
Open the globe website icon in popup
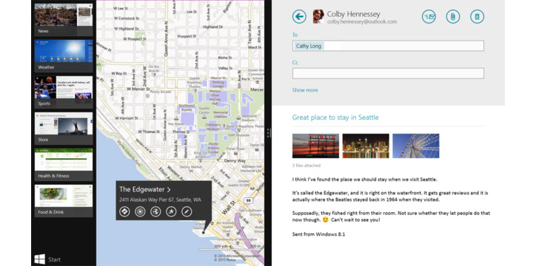point(155,212)
